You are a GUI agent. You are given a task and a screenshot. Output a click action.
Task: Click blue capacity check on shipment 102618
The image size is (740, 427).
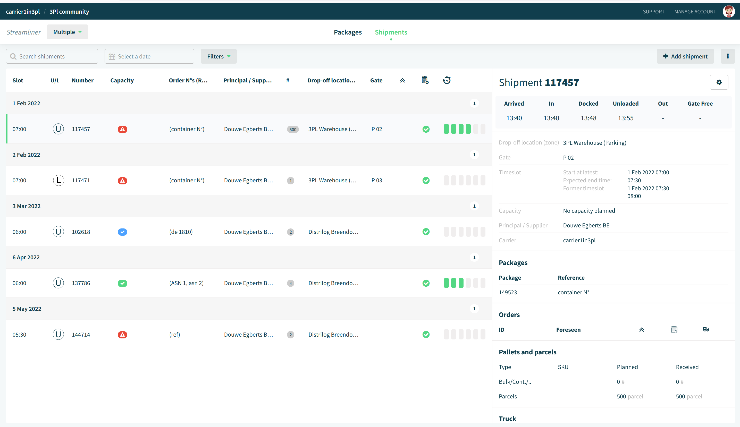click(122, 232)
